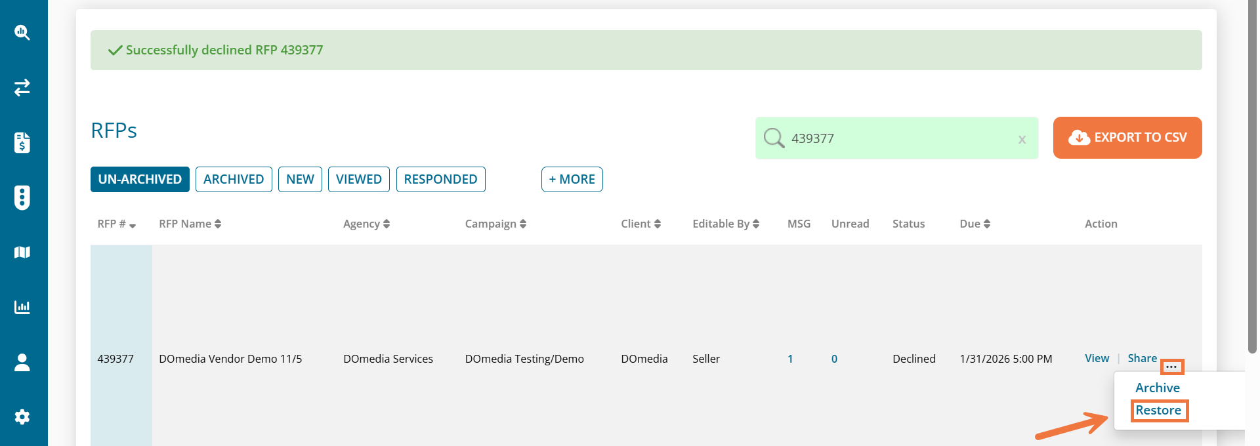Screen dimensions: 1260x446
Task: Click the traffic light sidebar icon
Action: coord(22,197)
